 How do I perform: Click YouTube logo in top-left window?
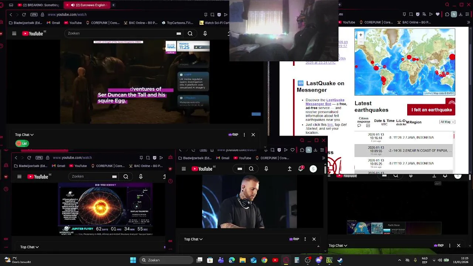click(33, 33)
